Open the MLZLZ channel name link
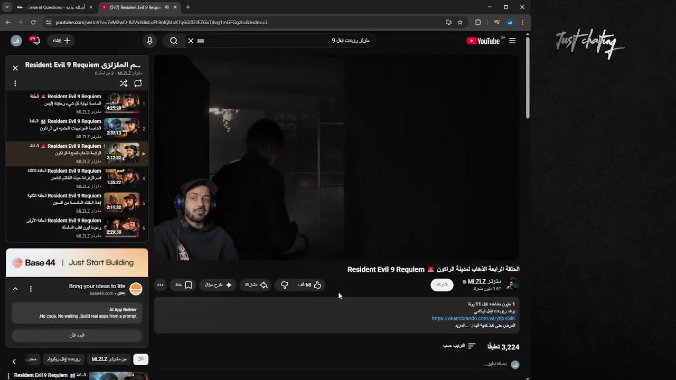The width and height of the screenshot is (676, 380). coord(484,282)
